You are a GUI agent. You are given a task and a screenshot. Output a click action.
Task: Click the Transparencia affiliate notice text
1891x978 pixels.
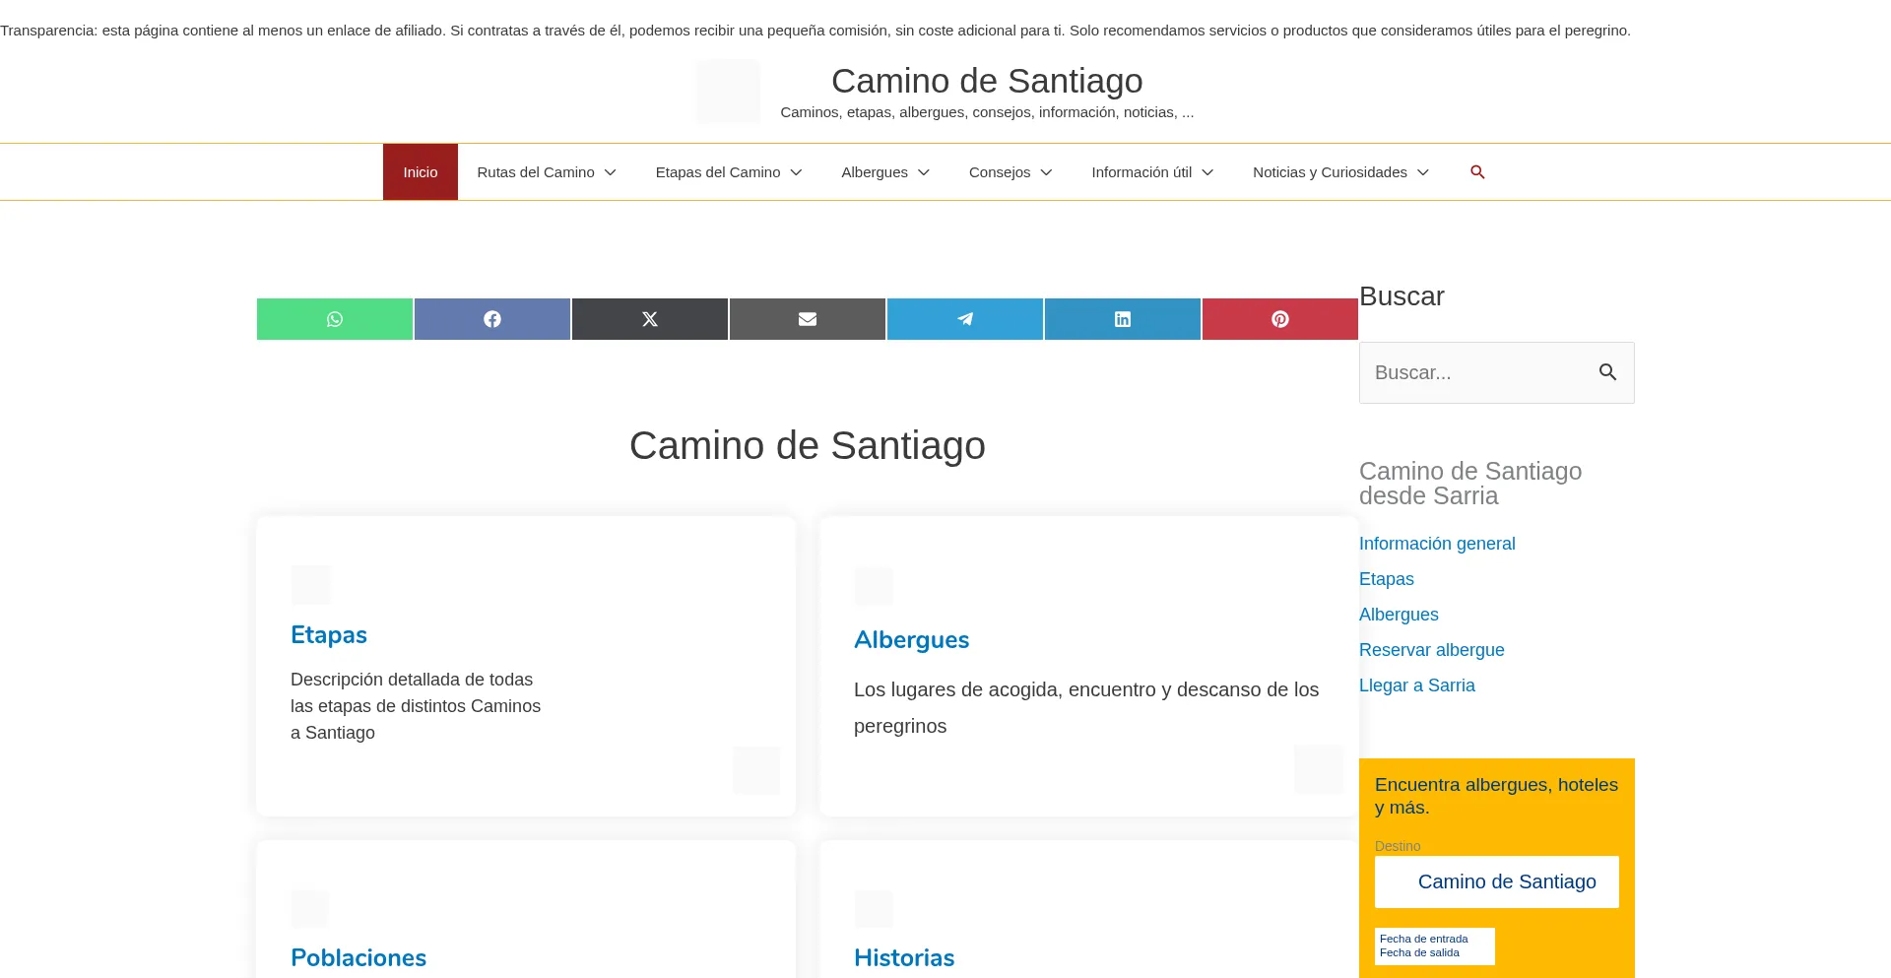coord(815,31)
